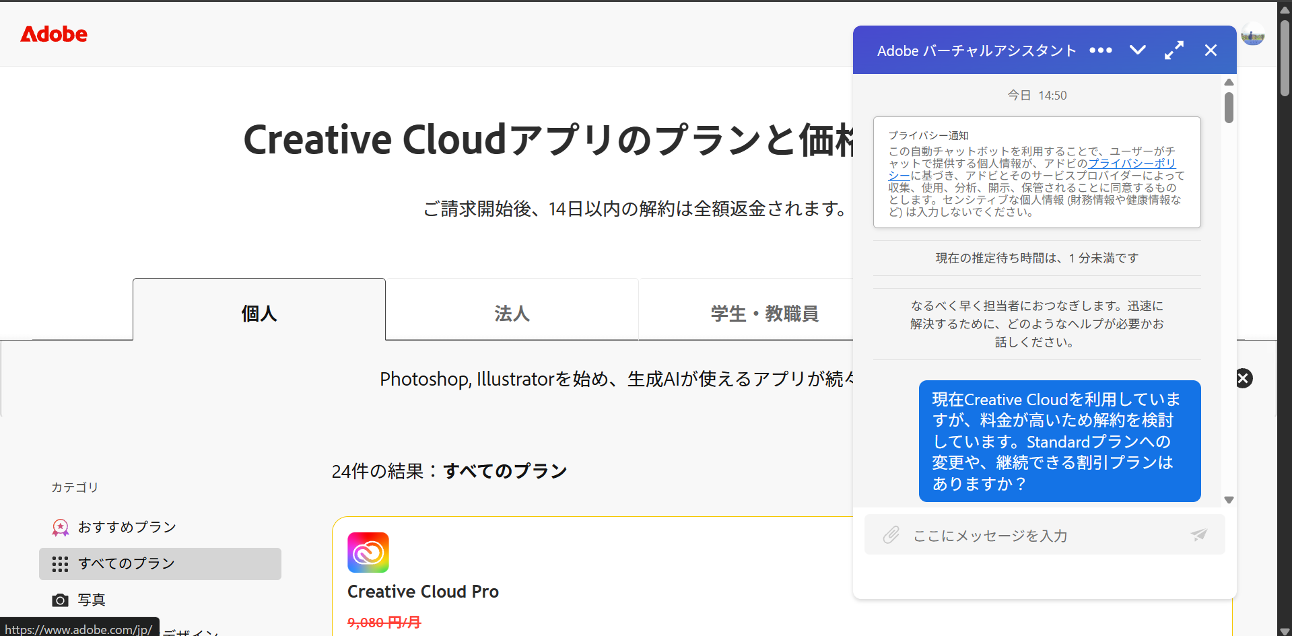Click the プライバシー通知 heading in chat
1292x636 pixels.
928,135
